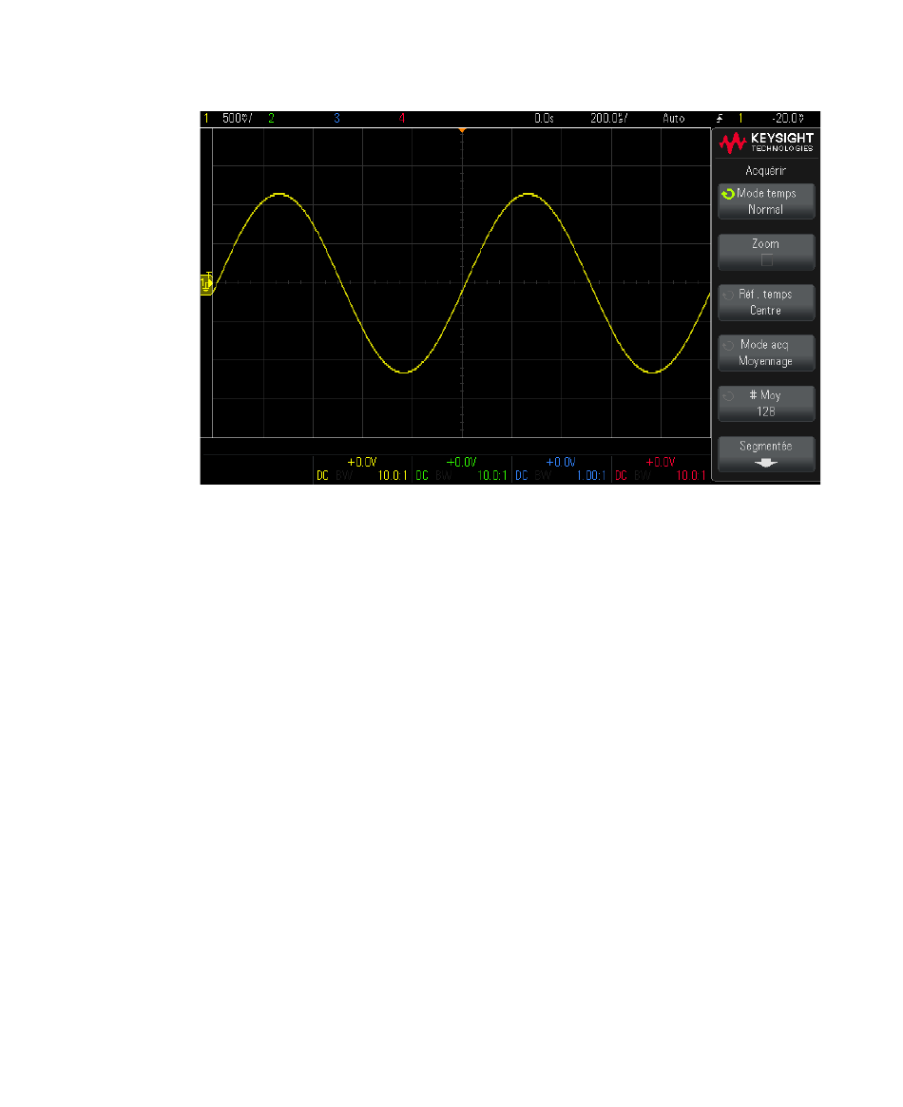Viewport: 903px width, 1107px height.
Task: Click the blue 1.00:1 probe ratio
Action: [591, 476]
